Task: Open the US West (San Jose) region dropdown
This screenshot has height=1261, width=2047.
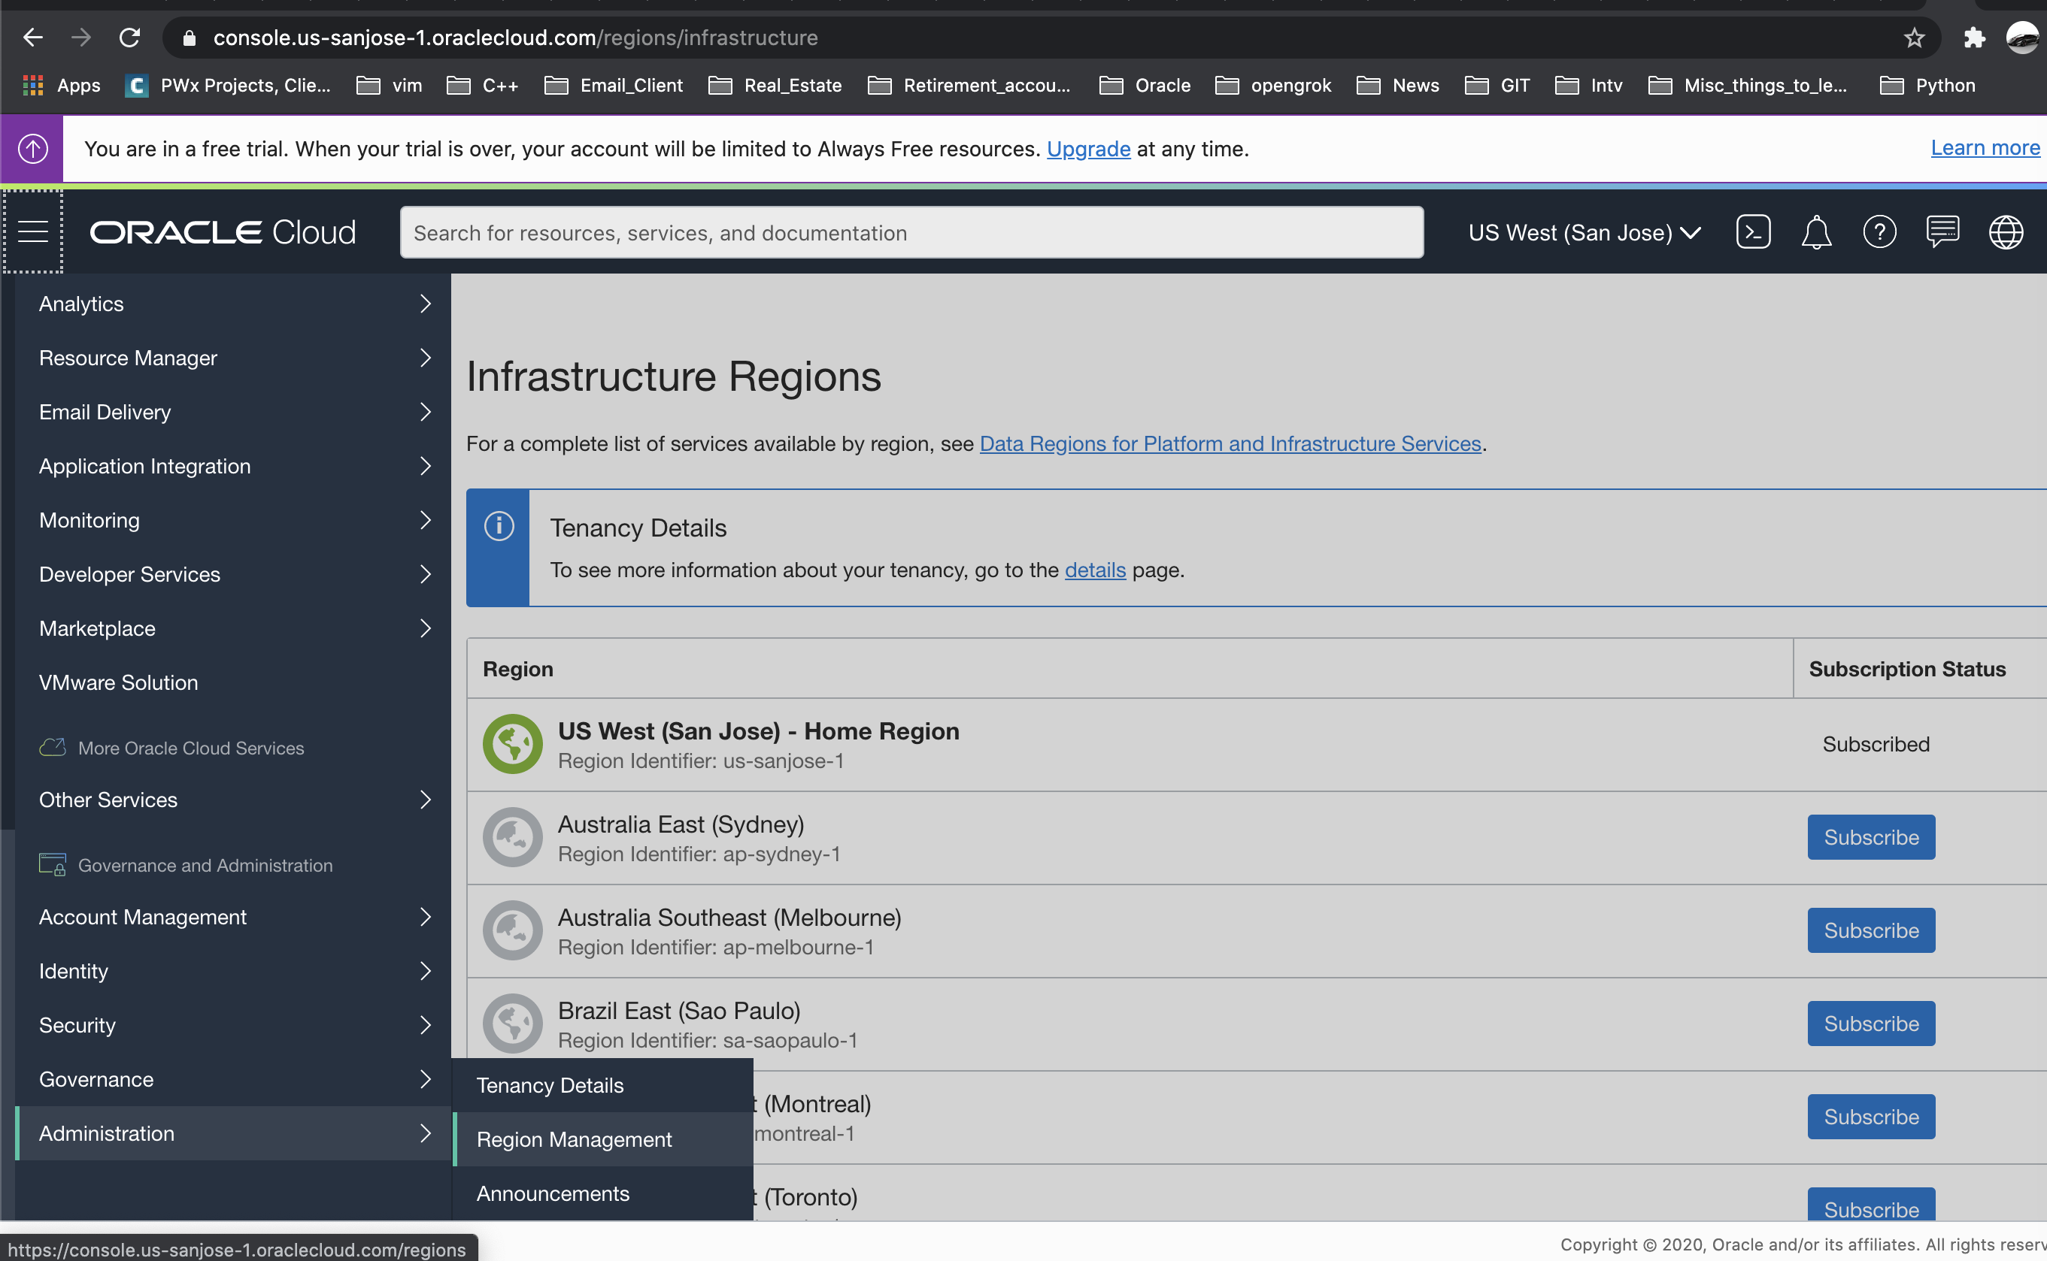Action: [1584, 233]
